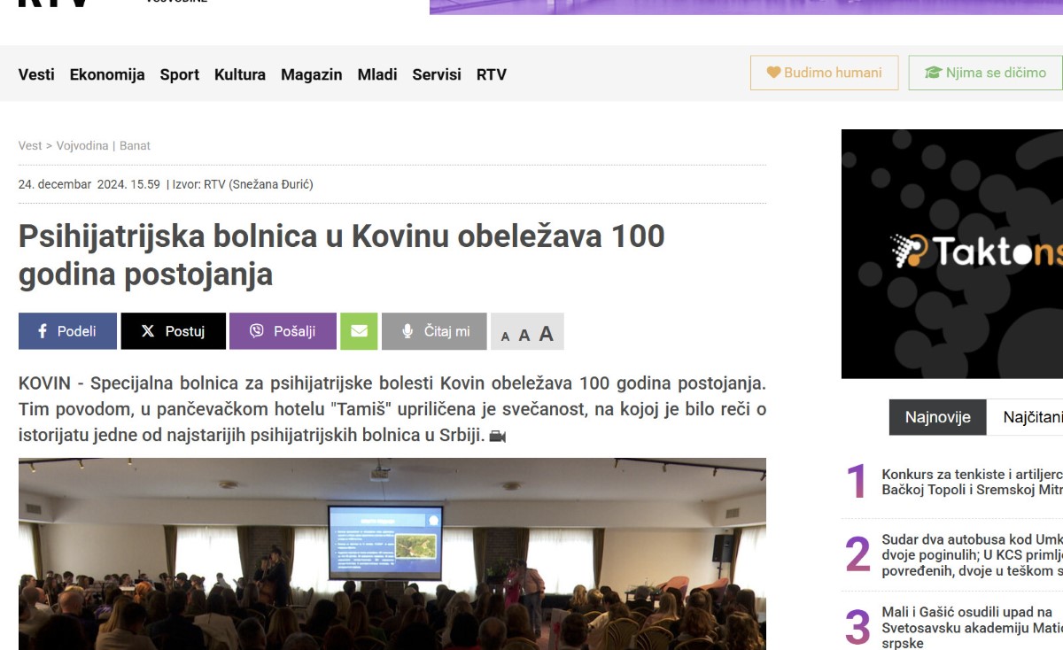Click the Budimo humani button
The width and height of the screenshot is (1063, 650).
[824, 73]
